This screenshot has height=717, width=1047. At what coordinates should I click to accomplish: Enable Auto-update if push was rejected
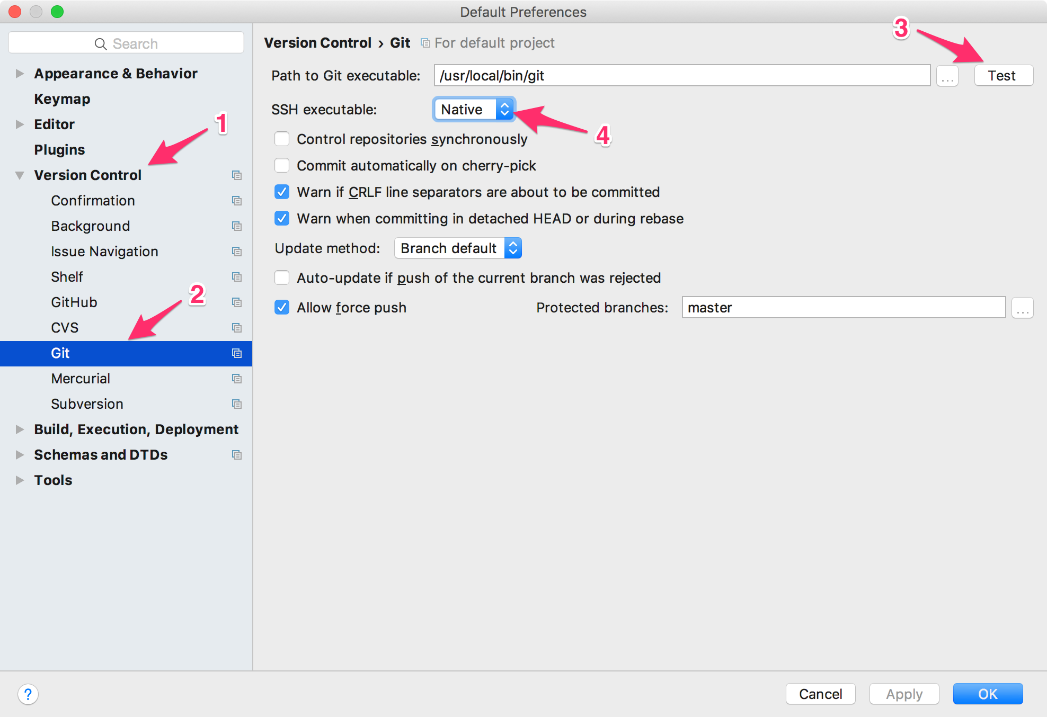(x=282, y=278)
